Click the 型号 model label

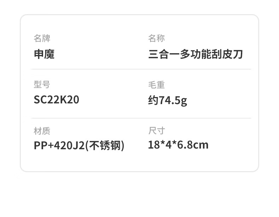click(42, 84)
